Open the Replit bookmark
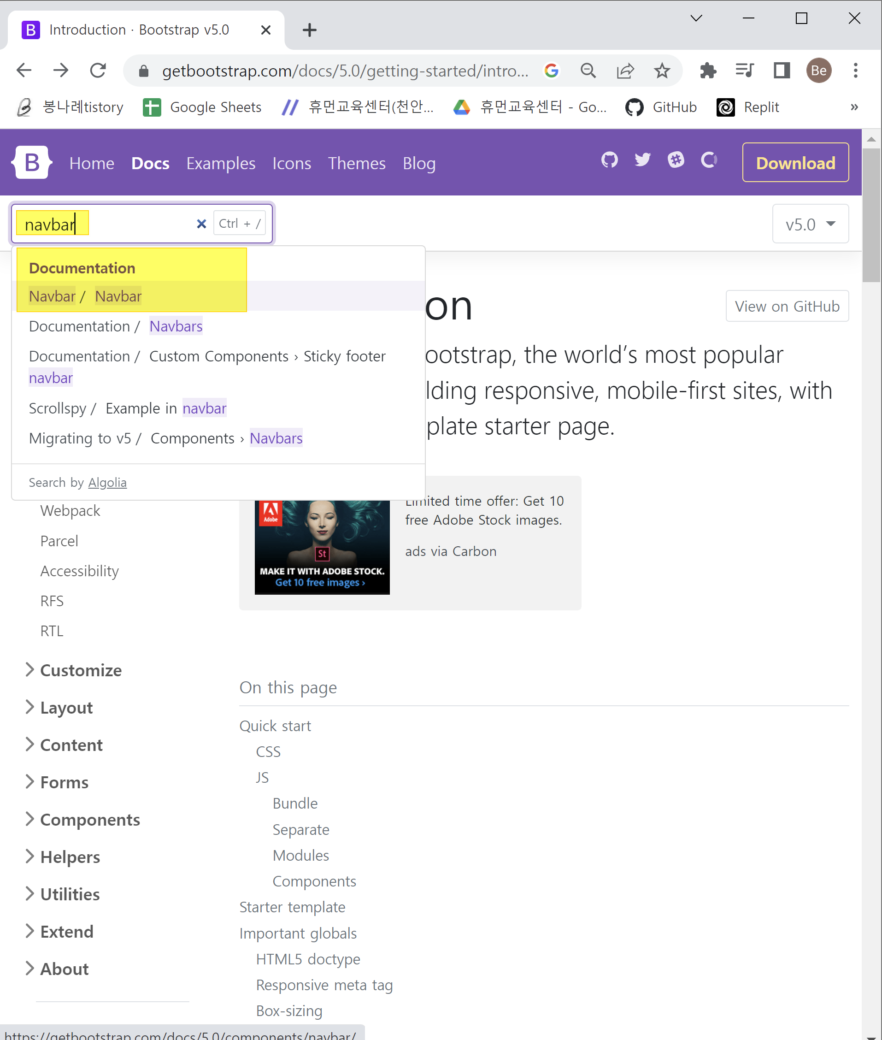Viewport: 882px width, 1040px height. tap(748, 107)
